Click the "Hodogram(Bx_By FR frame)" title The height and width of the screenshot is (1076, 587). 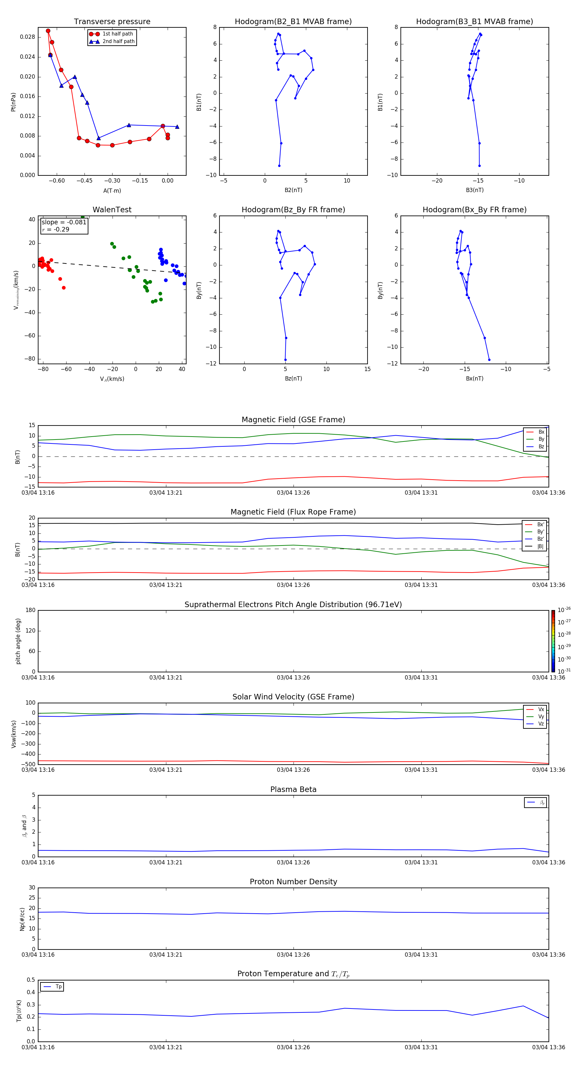474,210
